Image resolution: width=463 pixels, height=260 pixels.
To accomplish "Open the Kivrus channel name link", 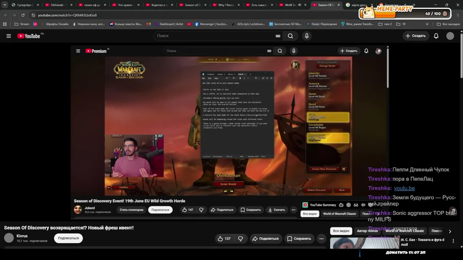I will (x=22, y=236).
